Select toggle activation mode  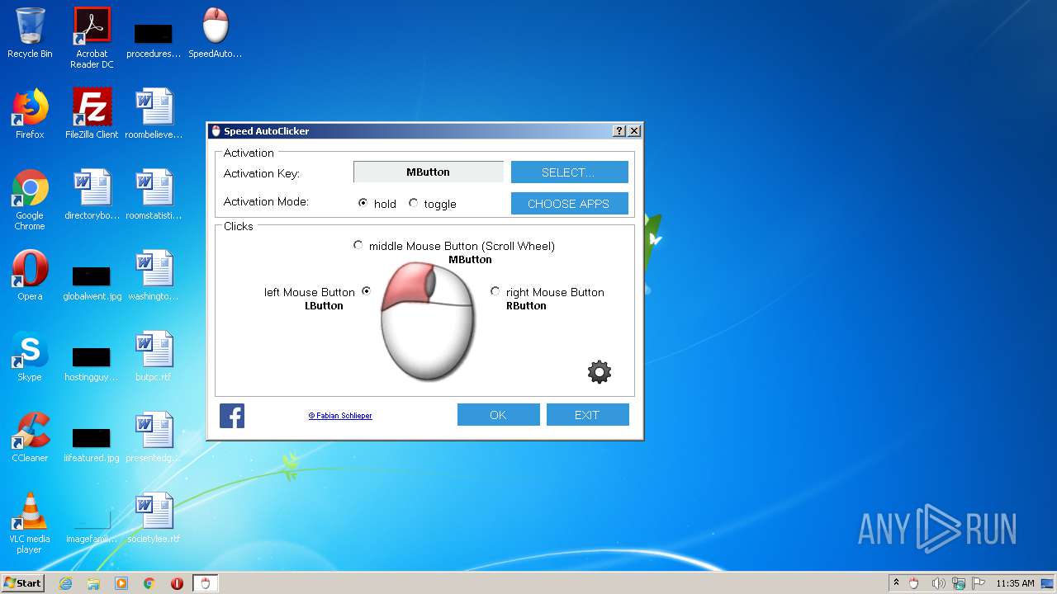pyautogui.click(x=413, y=203)
